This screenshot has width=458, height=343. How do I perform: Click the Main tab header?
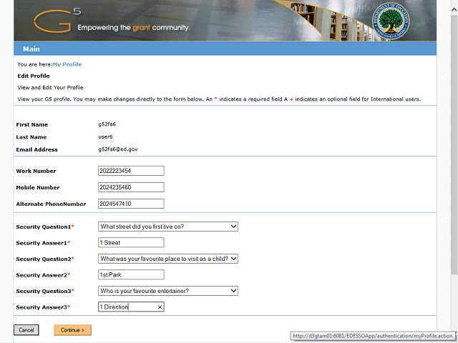(31, 49)
